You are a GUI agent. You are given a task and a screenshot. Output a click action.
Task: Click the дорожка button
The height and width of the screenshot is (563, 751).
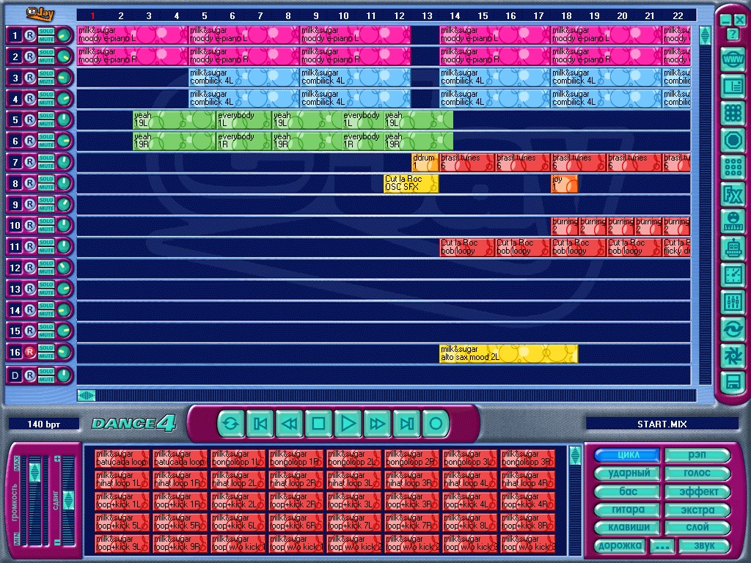coord(620,546)
